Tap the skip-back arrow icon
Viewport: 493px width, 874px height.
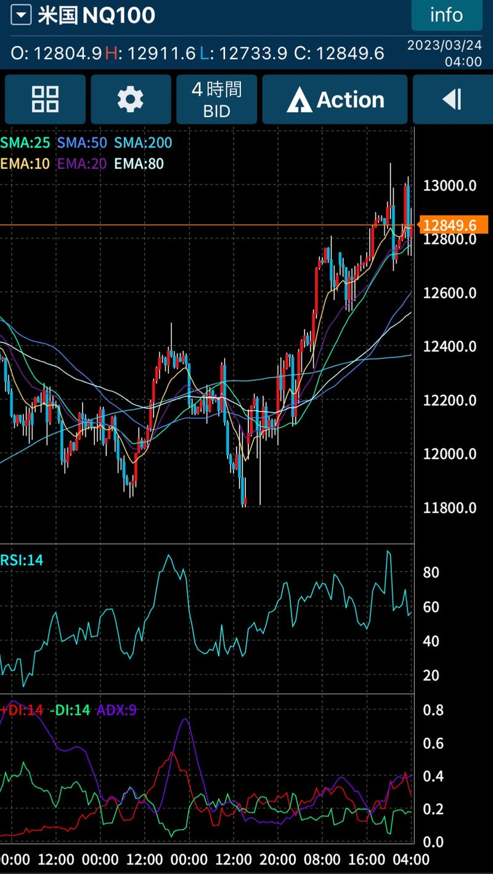(452, 100)
